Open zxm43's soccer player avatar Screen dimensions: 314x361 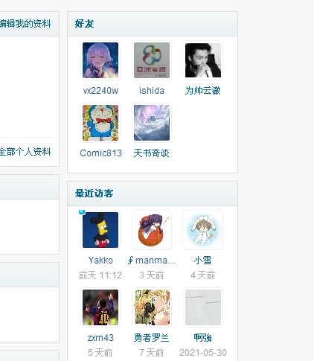(100, 307)
